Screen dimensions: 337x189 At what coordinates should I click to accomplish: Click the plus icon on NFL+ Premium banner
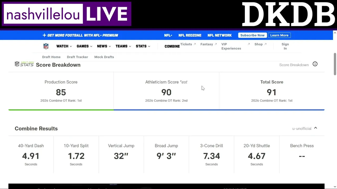(x=44, y=35)
